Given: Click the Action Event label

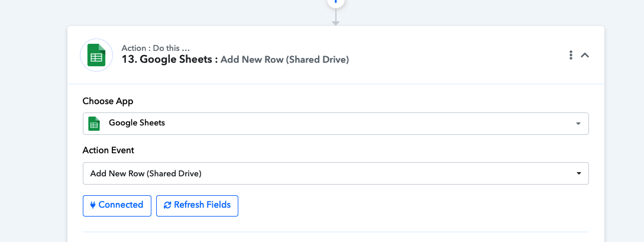Looking at the screenshot, I should click(x=108, y=150).
